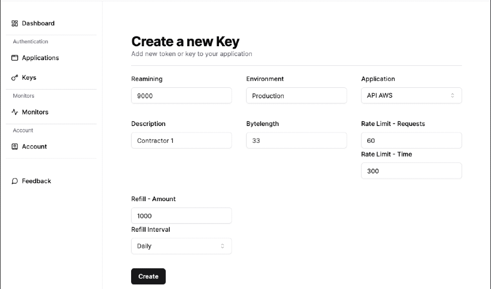The height and width of the screenshot is (289, 491).
Task: Focus the Bytelength field with 33
Action: click(x=296, y=140)
